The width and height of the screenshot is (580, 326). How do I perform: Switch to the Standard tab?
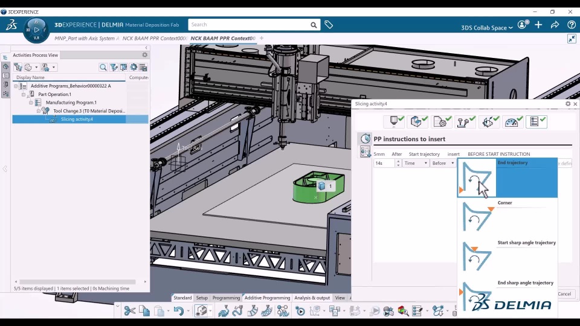pyautogui.click(x=182, y=298)
